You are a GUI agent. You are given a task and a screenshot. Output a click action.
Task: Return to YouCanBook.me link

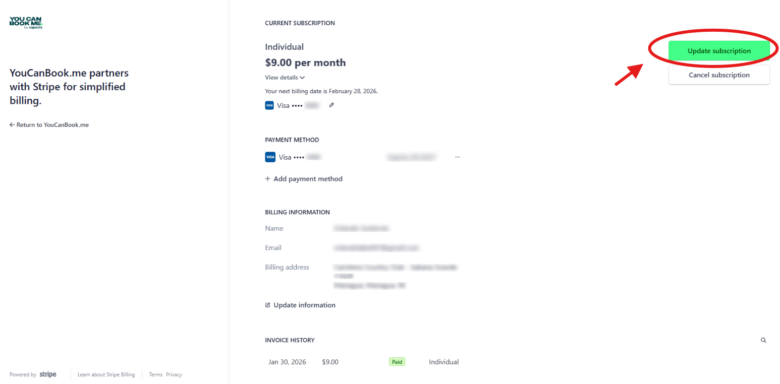[x=49, y=125]
